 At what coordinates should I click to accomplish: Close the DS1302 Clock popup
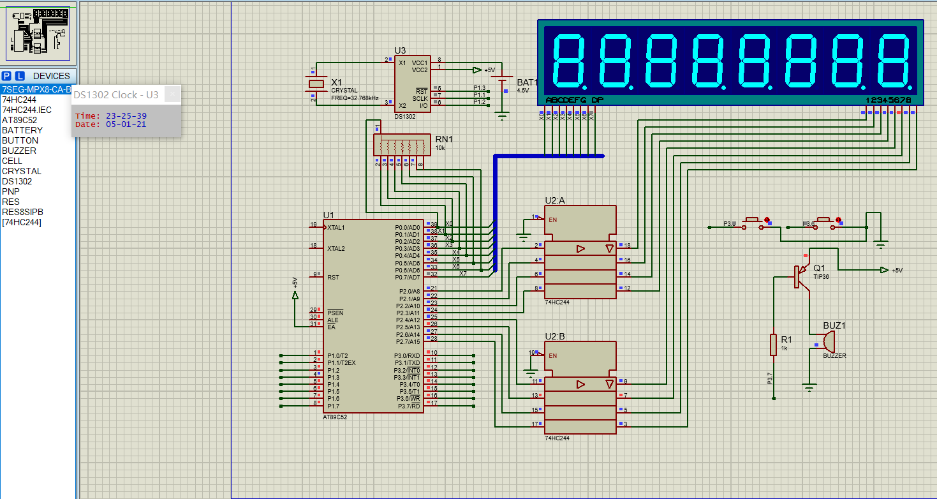[x=172, y=94]
